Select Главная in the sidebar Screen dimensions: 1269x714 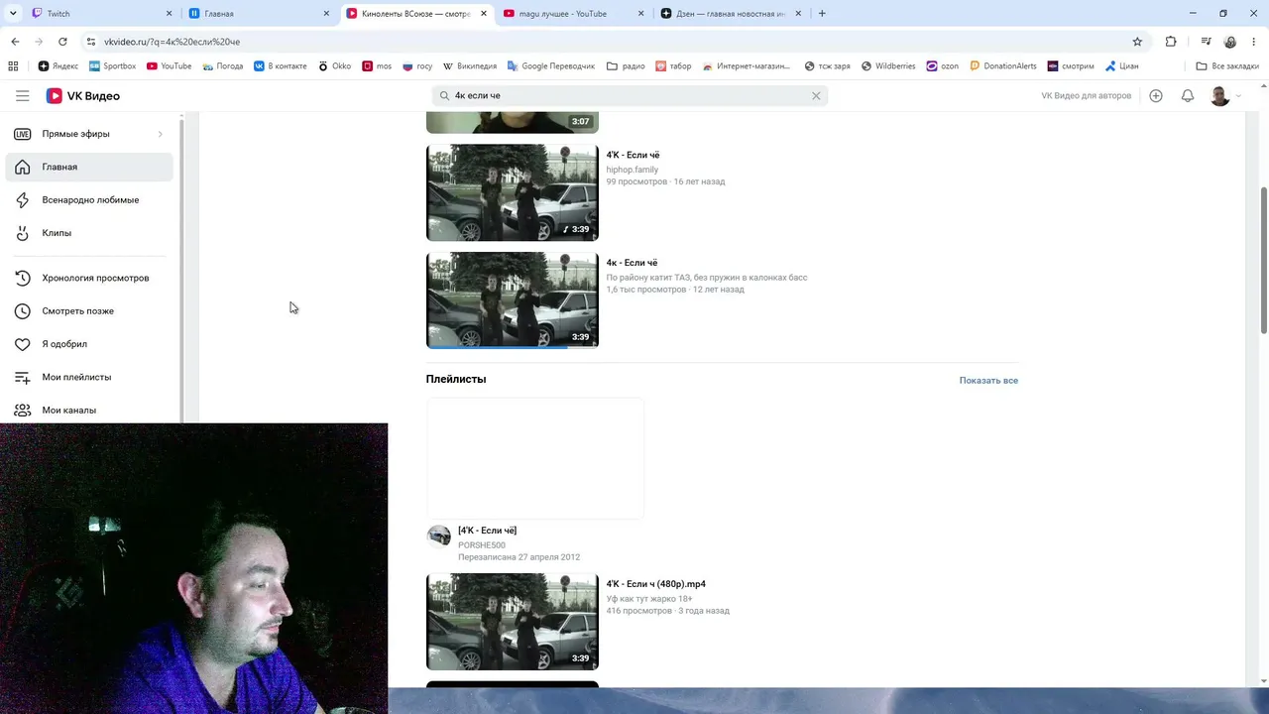pyautogui.click(x=89, y=167)
